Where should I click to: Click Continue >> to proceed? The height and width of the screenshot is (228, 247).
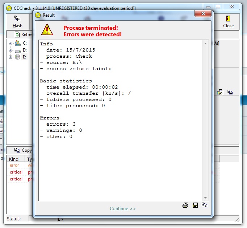[123, 209]
